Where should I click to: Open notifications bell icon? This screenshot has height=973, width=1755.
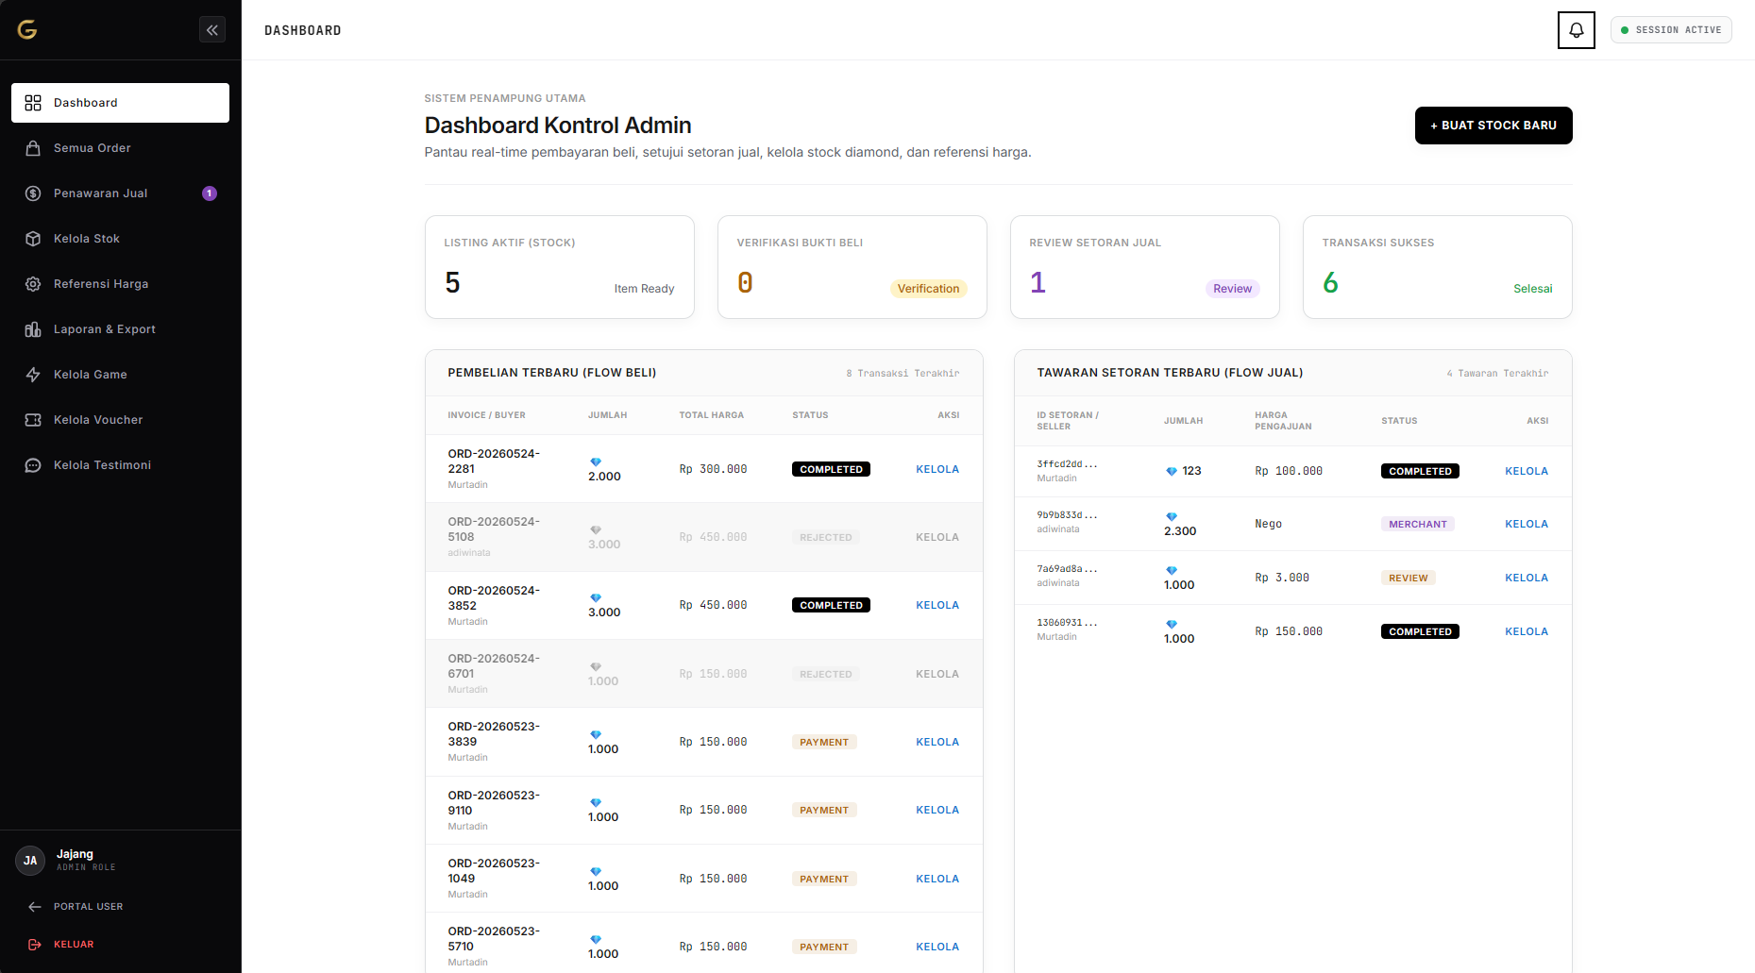click(1577, 30)
